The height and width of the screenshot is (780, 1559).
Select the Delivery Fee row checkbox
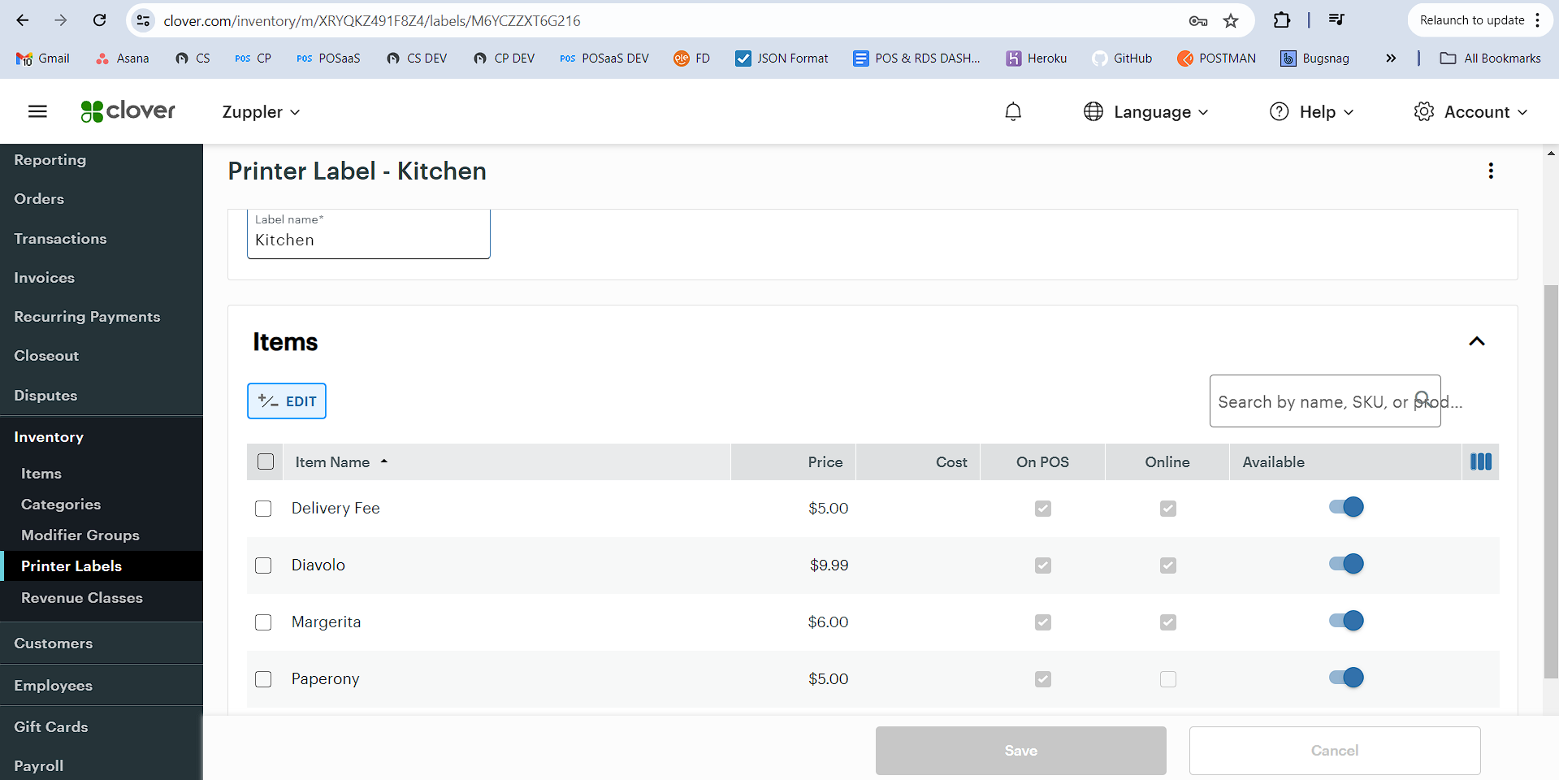pyautogui.click(x=263, y=509)
